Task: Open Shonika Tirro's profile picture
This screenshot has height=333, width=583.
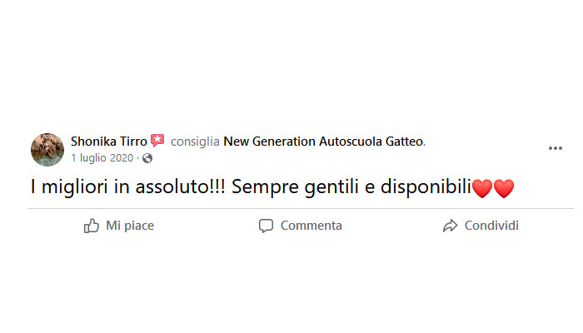Action: (47, 150)
